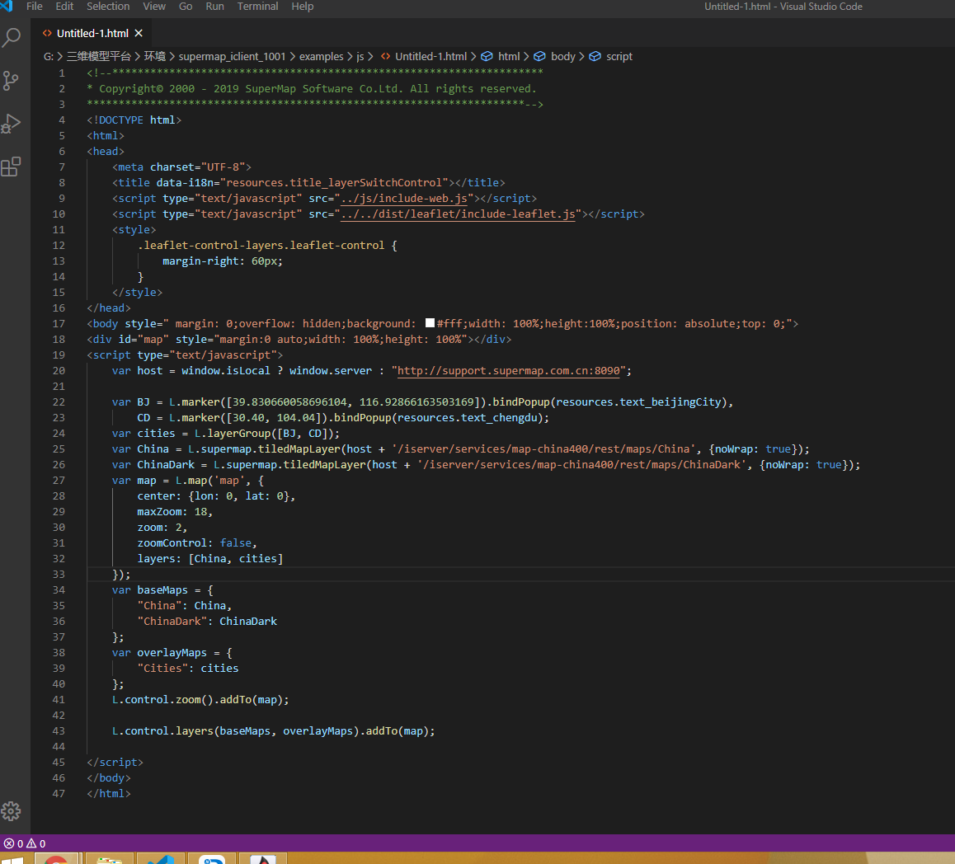Click the symbol icon beside breadcrumb 'script'
The width and height of the screenshot is (955, 864).
(x=595, y=57)
